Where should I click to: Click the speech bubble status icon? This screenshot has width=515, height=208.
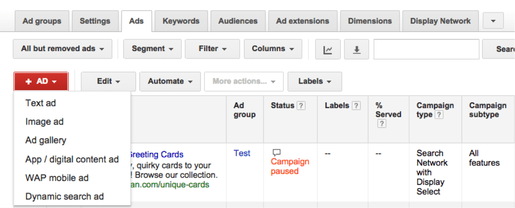[276, 153]
